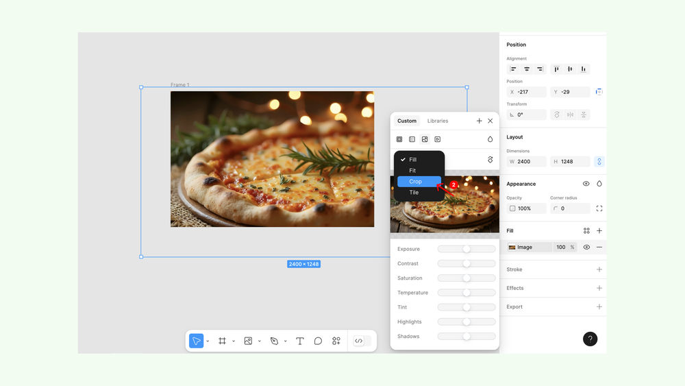Add an effect
This screenshot has width=685, height=386.
click(599, 288)
